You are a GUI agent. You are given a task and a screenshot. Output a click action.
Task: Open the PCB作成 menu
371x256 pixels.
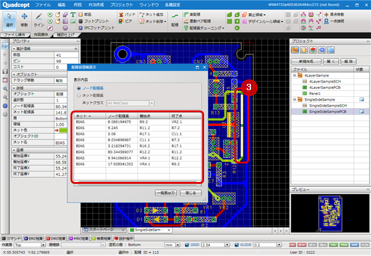96,5
